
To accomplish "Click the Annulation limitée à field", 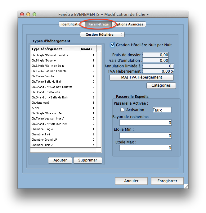I will point(158,66).
